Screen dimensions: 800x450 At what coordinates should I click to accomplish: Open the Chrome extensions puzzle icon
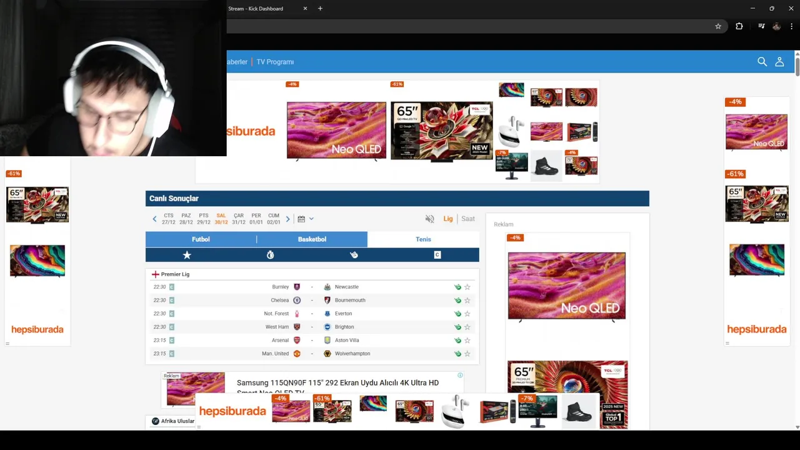[x=739, y=26]
